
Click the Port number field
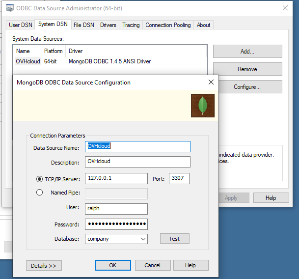coord(179,178)
